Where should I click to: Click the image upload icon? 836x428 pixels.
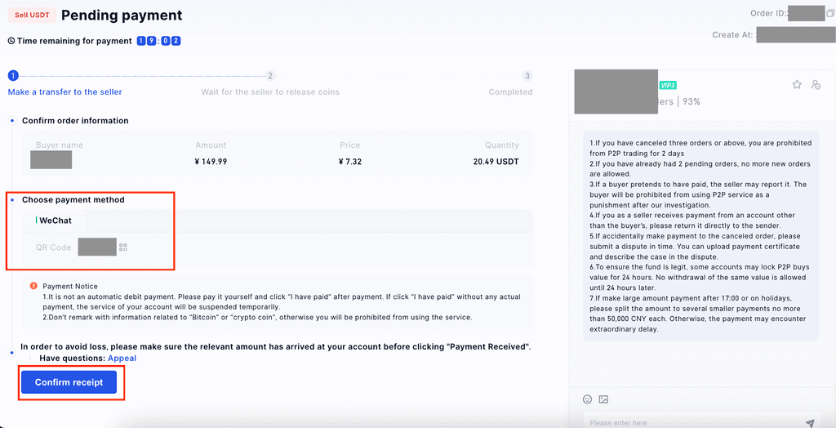[603, 399]
